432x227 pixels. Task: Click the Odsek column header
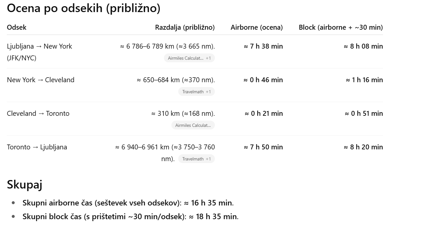(x=17, y=27)
